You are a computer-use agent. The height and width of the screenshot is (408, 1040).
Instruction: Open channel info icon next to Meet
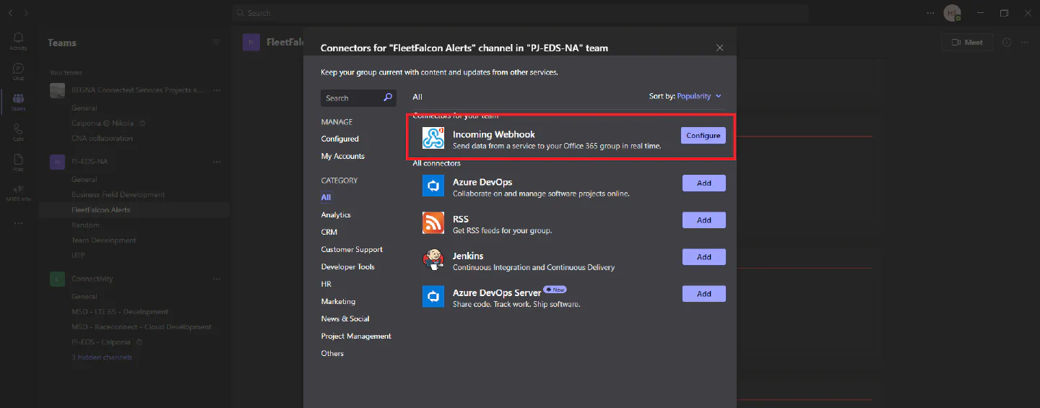(x=1007, y=43)
